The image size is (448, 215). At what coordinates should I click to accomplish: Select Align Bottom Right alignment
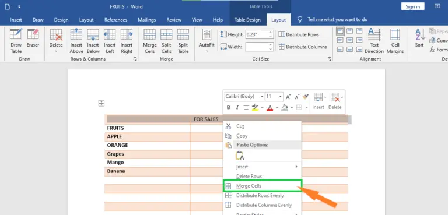point(359,49)
